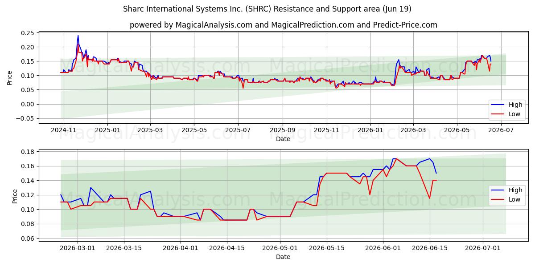Click the '0.10' price tick on bottom chart
This screenshot has width=535, height=267.
[28, 210]
